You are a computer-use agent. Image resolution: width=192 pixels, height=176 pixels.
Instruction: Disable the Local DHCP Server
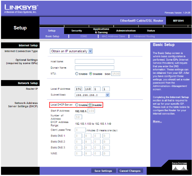coord(90,105)
